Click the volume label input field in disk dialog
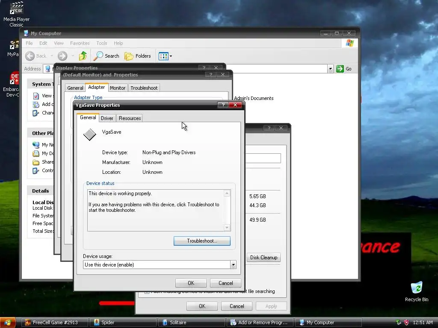The image size is (438, 328). pos(263,158)
